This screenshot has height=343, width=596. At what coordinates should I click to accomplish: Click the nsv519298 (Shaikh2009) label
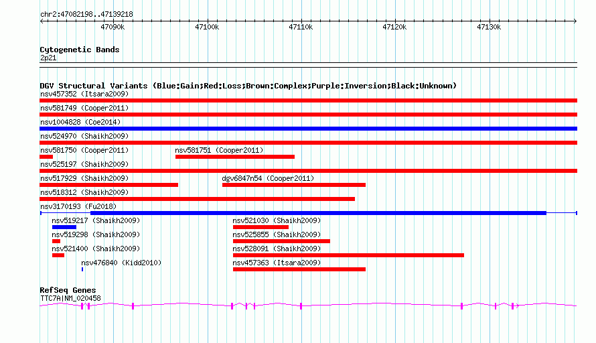pos(96,234)
